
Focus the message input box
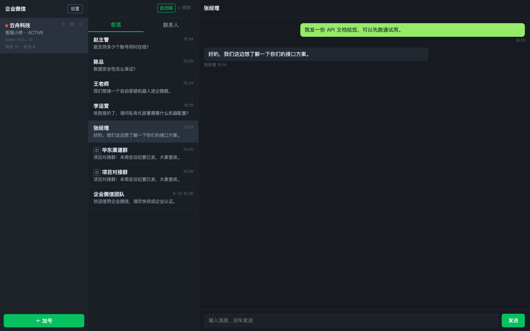[x=351, y=321]
